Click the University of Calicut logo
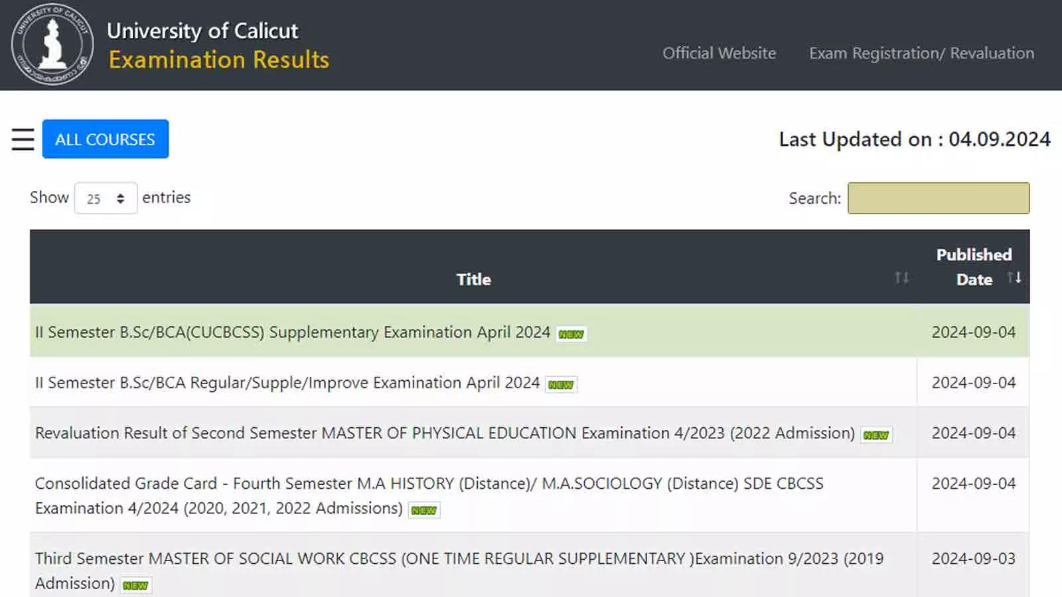The height and width of the screenshot is (597, 1062). click(x=52, y=45)
